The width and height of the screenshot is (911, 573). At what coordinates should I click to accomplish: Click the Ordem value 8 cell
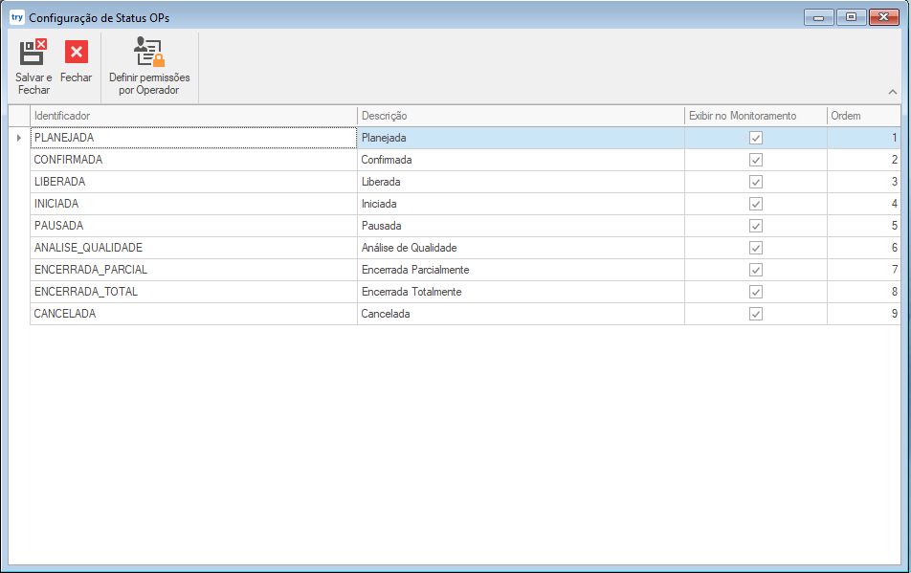[x=863, y=292]
